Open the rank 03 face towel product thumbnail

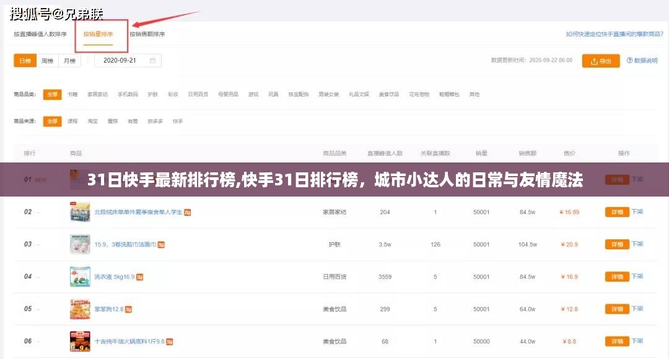pos(80,244)
